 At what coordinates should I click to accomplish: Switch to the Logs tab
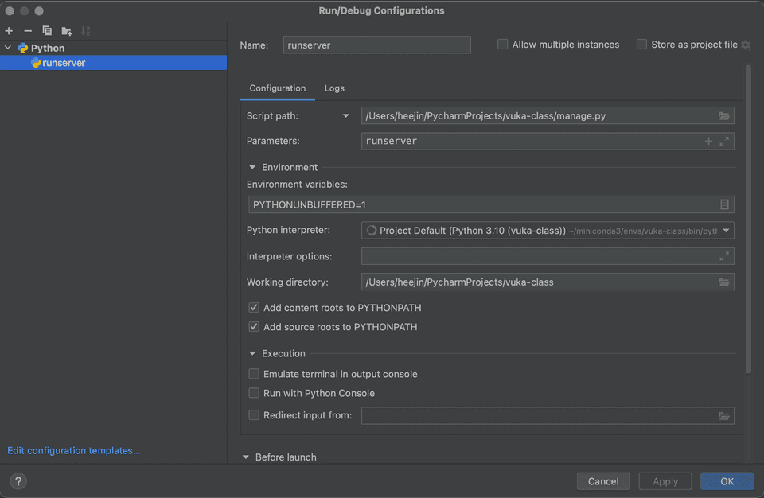pyautogui.click(x=334, y=88)
